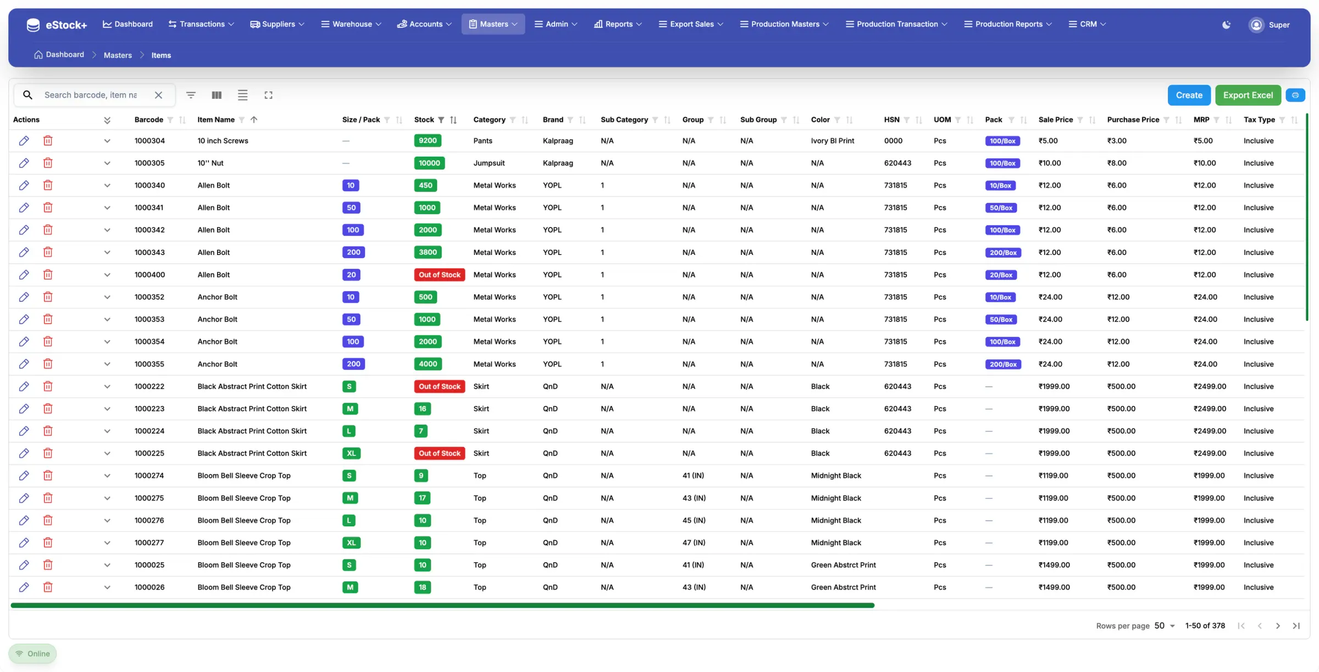The height and width of the screenshot is (672, 1319).
Task: Click Out of Stock badge for barcode 1000225
Action: [x=439, y=453]
